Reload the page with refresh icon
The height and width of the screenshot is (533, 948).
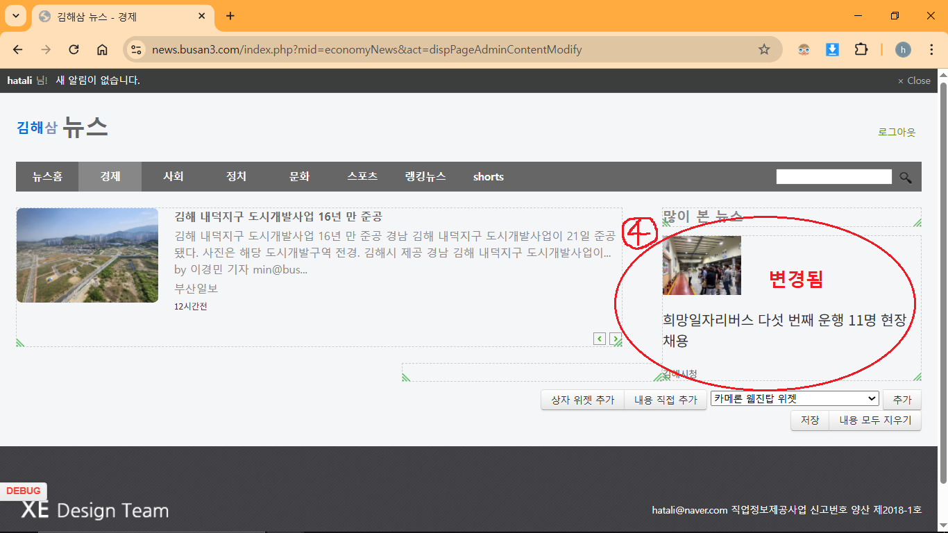click(x=74, y=49)
